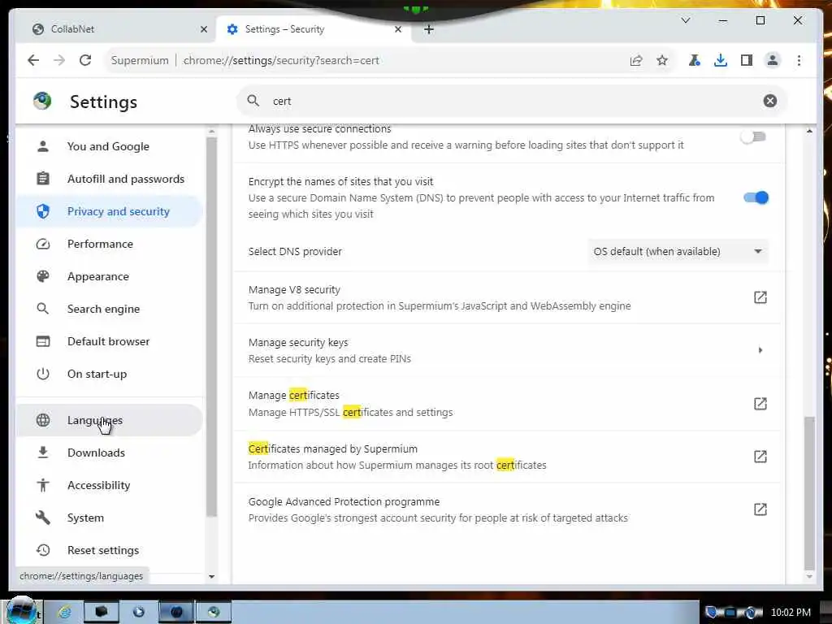Click Manage V8 security row text
The image size is (832, 624).
[440, 297]
